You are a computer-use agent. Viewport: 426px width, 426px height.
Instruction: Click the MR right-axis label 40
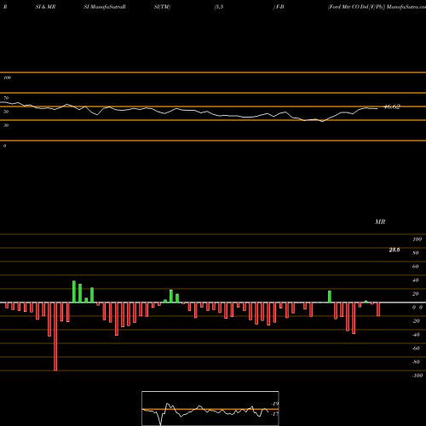[416, 280]
